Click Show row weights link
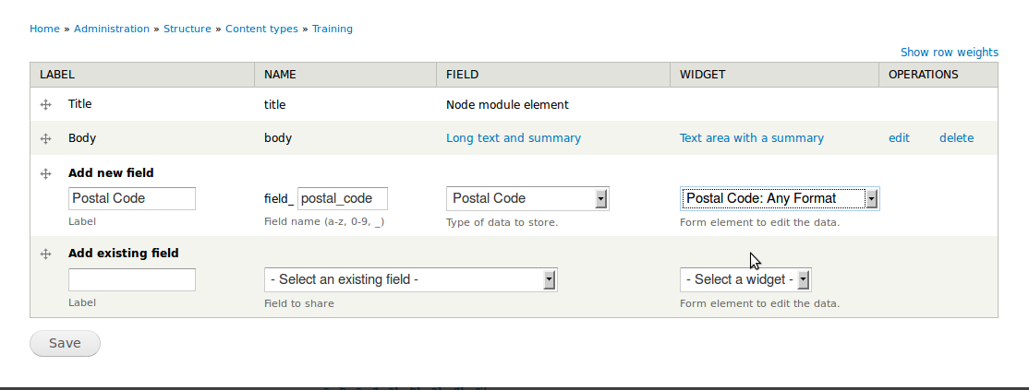 click(x=950, y=53)
